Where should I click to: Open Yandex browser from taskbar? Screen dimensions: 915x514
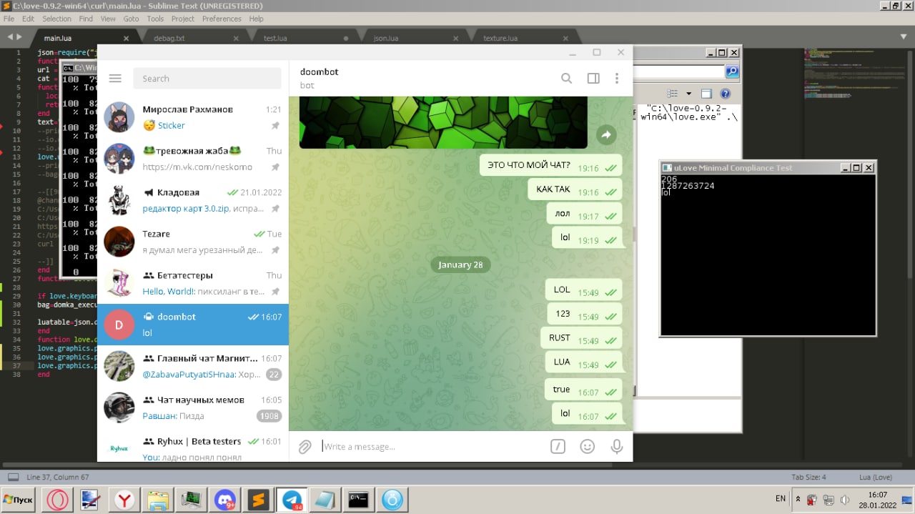[x=124, y=500]
